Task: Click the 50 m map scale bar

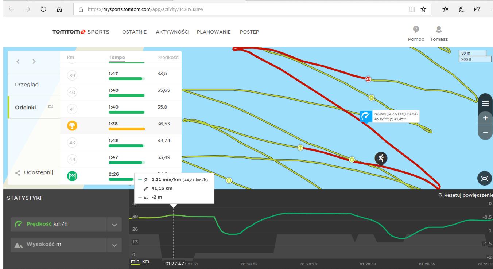Action: coord(473,53)
